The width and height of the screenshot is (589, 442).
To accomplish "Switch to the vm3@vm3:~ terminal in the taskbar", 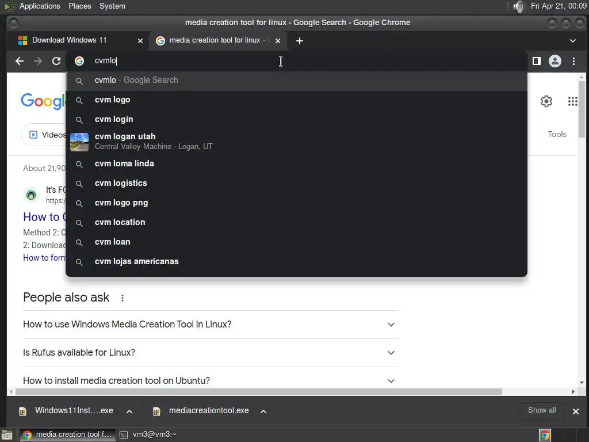I will click(148, 435).
